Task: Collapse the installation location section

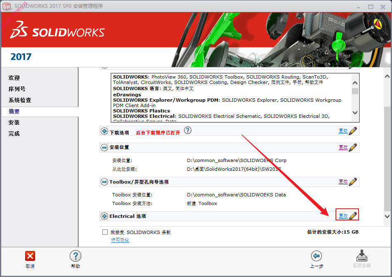Action: tap(104, 148)
